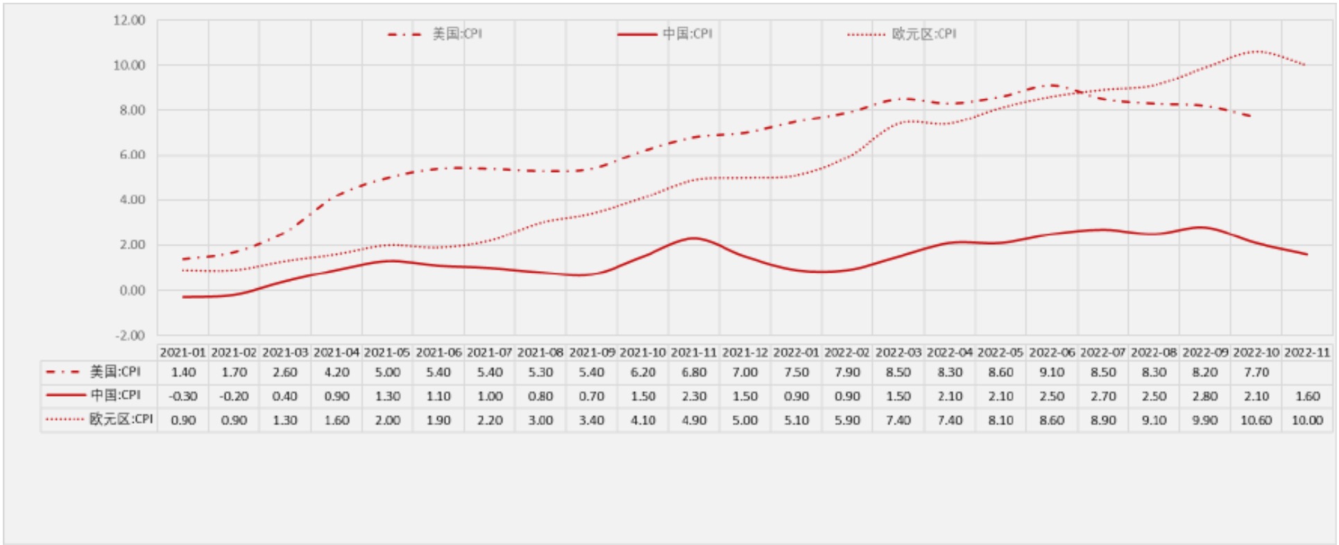1339x545 pixels.
Task: Select the 2022-03 column header
Action: [898, 352]
